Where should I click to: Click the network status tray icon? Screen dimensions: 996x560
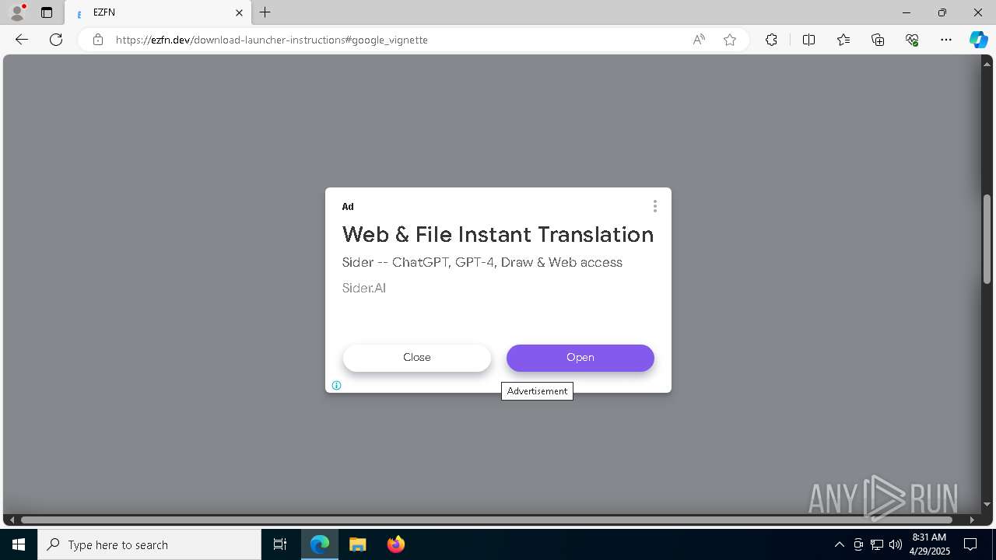pyautogui.click(x=876, y=544)
